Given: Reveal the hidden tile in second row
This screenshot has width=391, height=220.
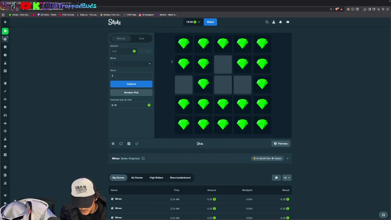Looking at the screenshot, I should 223,64.
